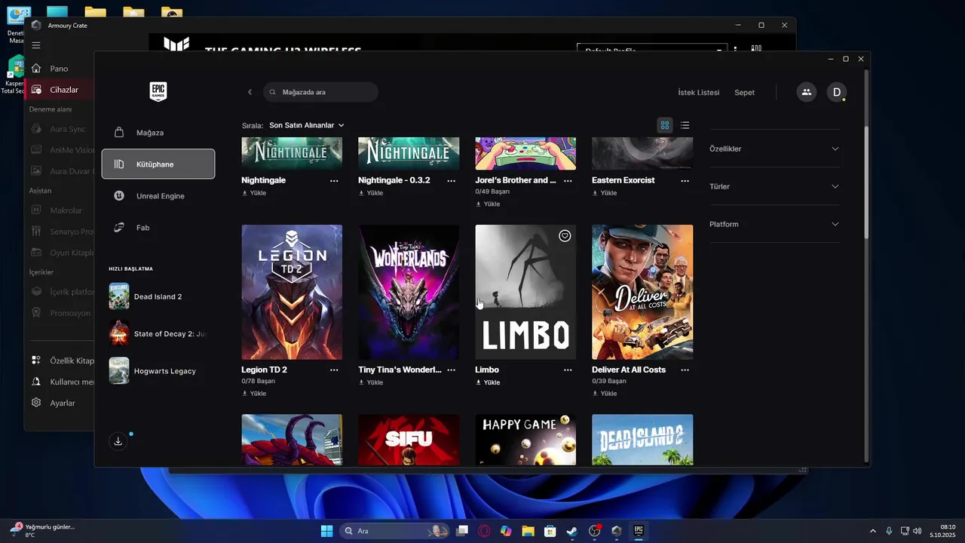Open Task View from the taskbar
965x543 pixels.
(x=462, y=531)
